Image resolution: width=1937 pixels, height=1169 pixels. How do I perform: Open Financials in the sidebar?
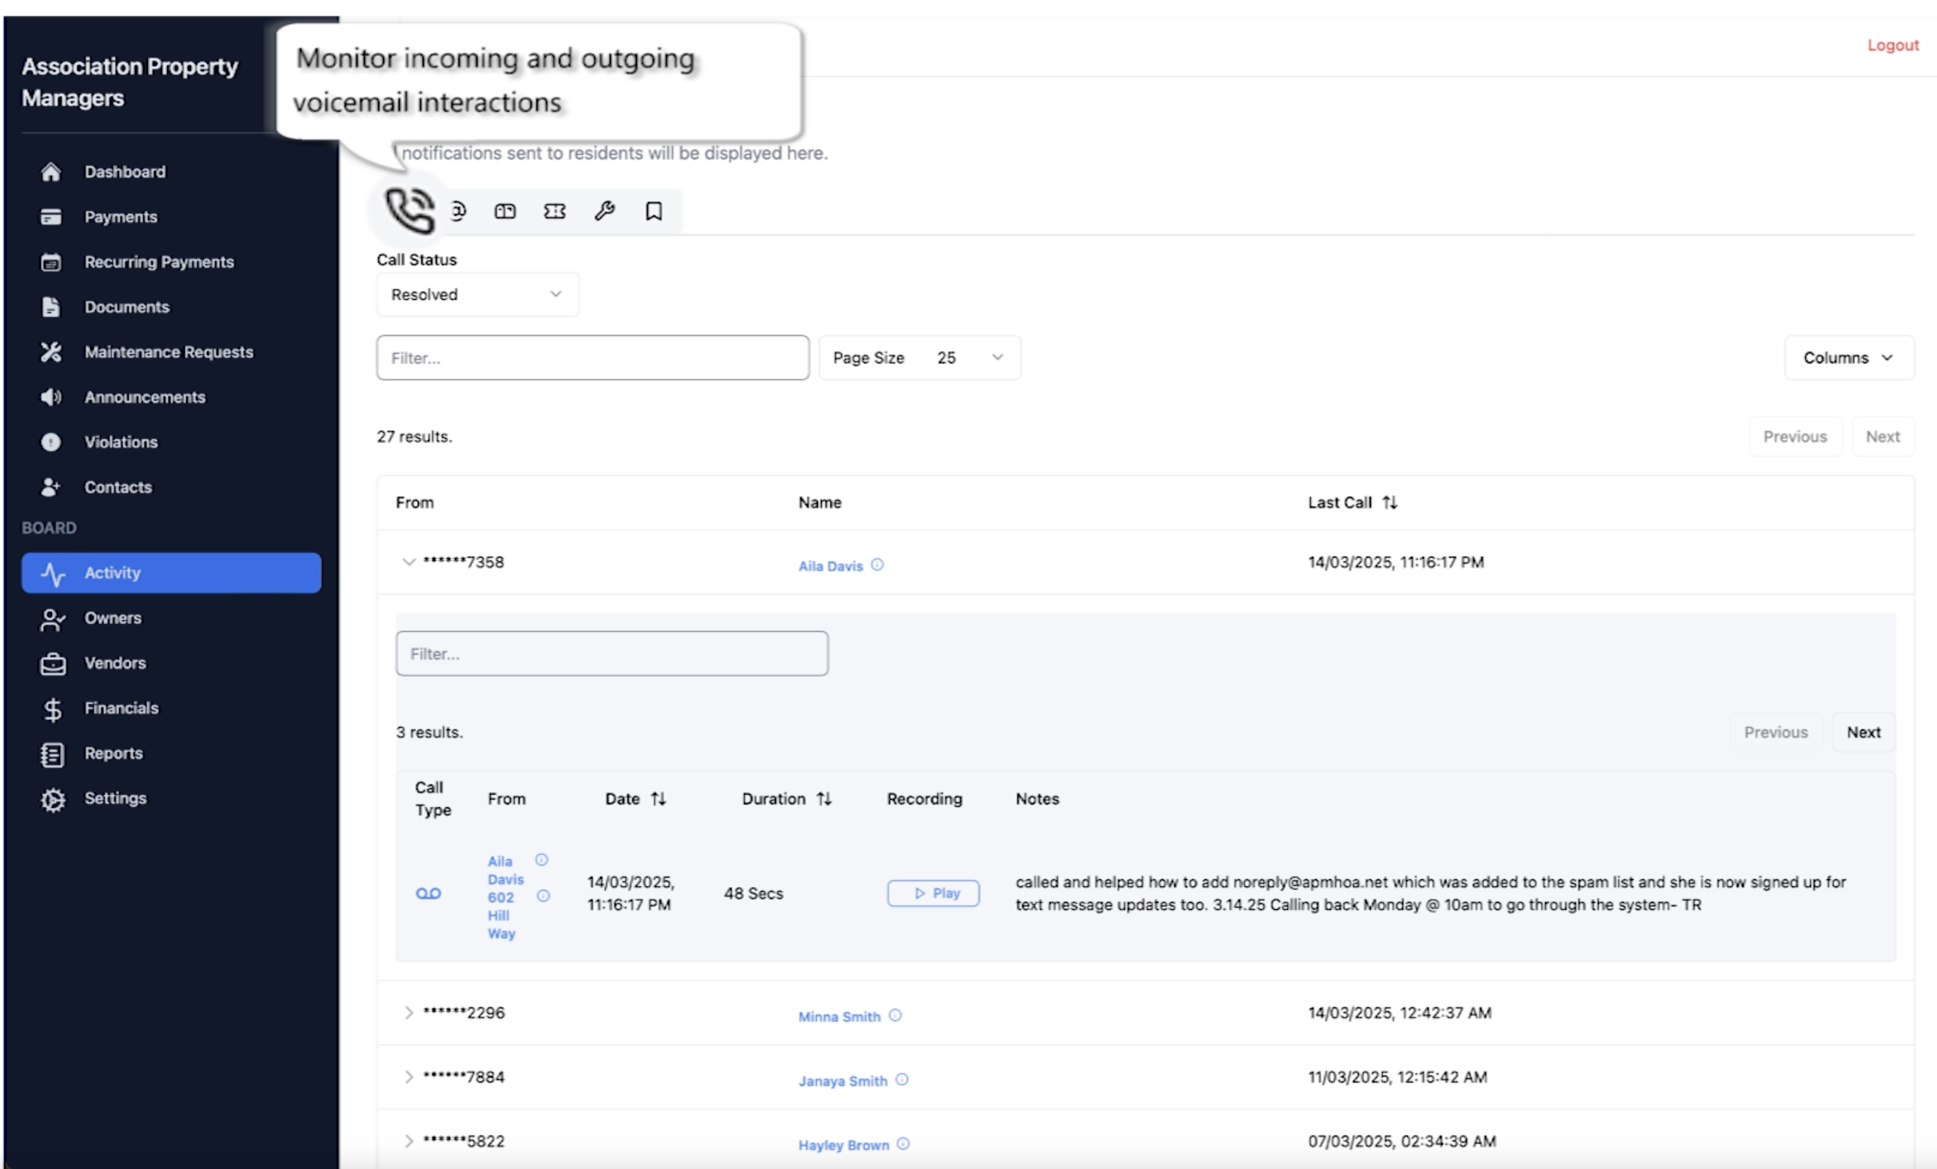tap(122, 708)
